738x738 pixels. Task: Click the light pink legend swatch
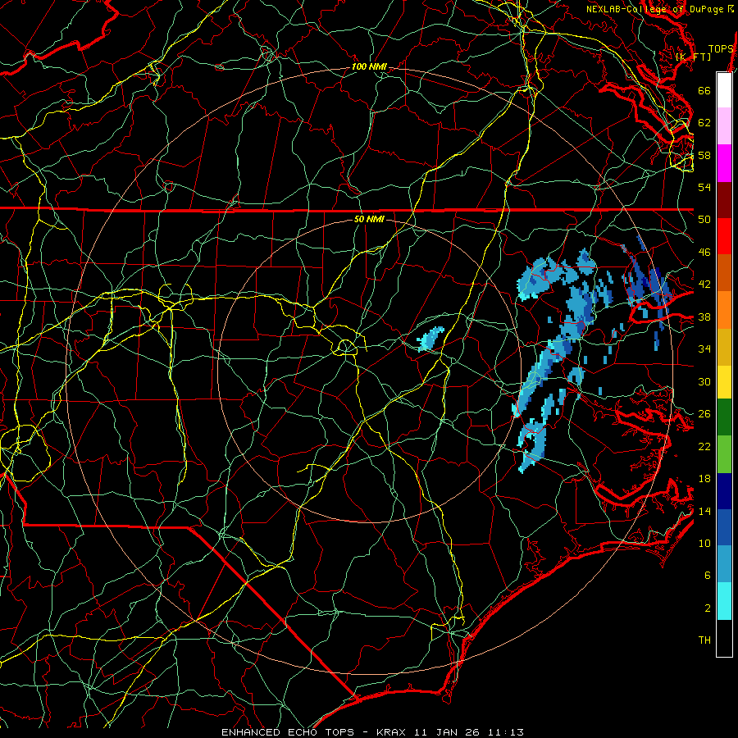[x=724, y=126]
